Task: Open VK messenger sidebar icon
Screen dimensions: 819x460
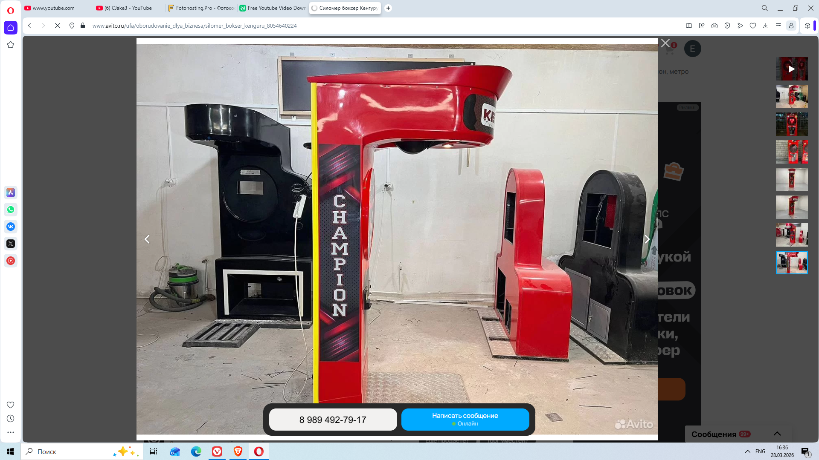Action: [x=11, y=227]
